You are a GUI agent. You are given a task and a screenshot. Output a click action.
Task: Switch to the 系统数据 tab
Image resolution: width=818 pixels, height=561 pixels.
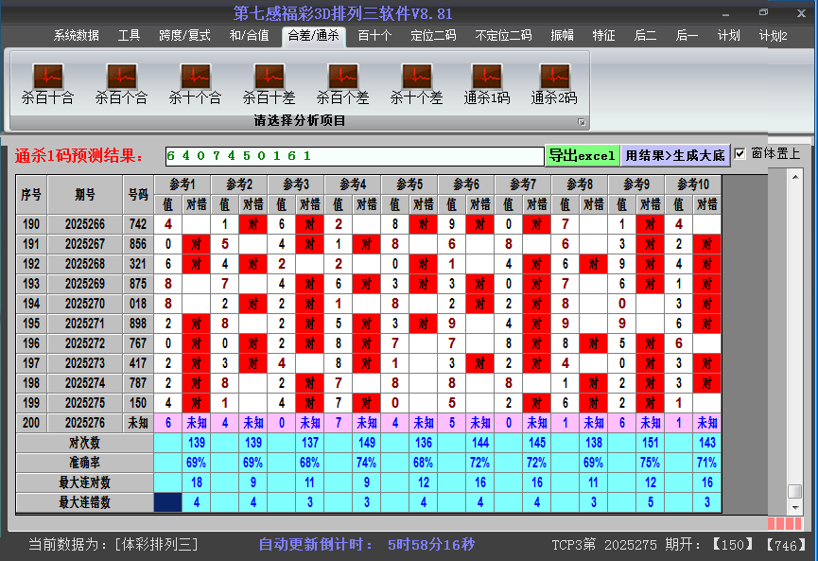pyautogui.click(x=76, y=36)
